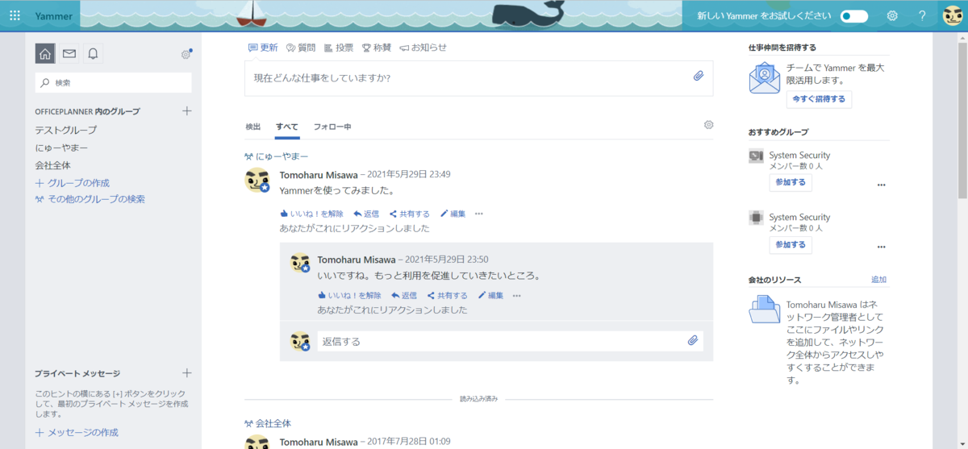968x449 pixels.
Task: Open notifications bell icon
Action: coord(94,54)
